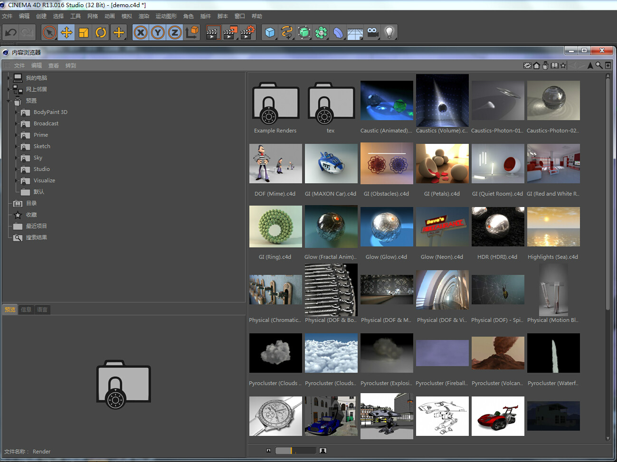Activate the Rotate tool
This screenshot has width=617, height=462.
[101, 32]
